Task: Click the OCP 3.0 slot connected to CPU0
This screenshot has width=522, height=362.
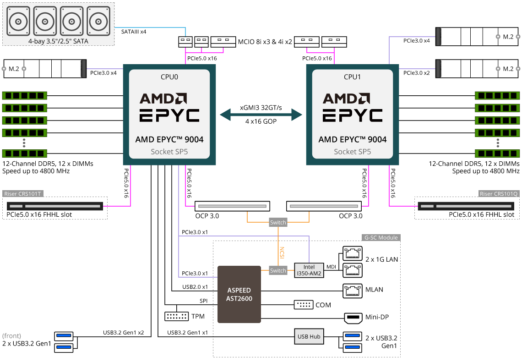Action: pos(232,206)
